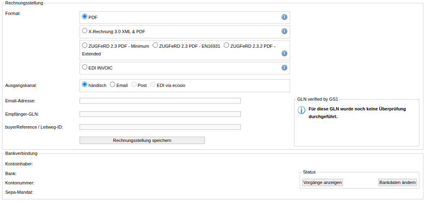Click the EDI via ecosio radio
This screenshot has width=425, height=201.
click(x=153, y=85)
